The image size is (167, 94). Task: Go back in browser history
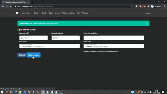tap(3, 6)
